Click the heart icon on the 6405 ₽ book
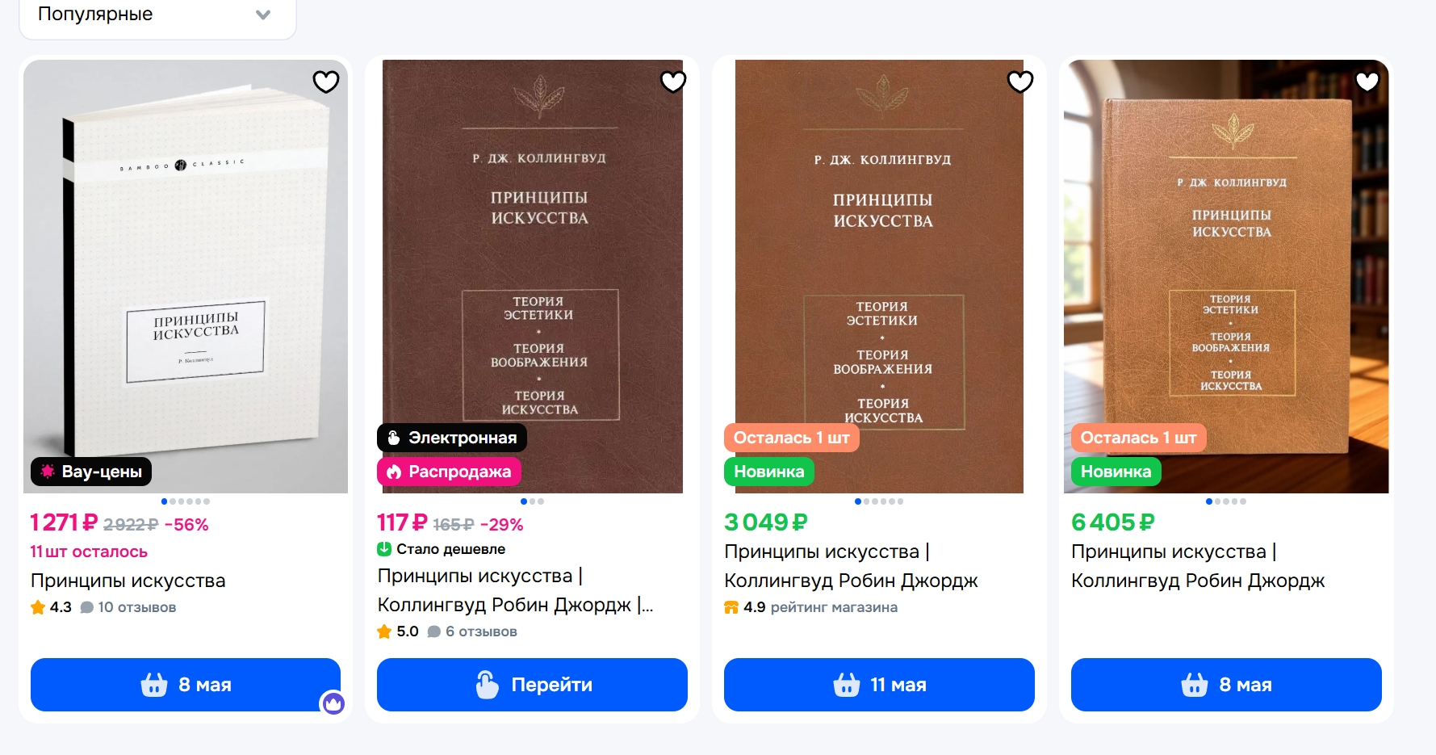Image resolution: width=1436 pixels, height=755 pixels. (1367, 82)
